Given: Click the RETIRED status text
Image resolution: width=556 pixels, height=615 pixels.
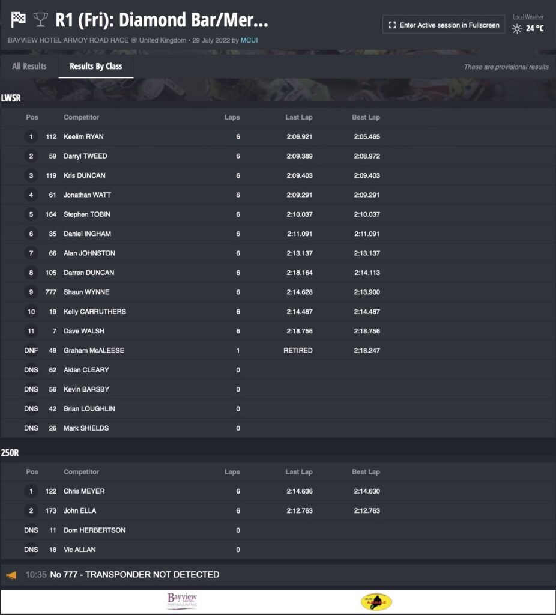Looking at the screenshot, I should [298, 350].
